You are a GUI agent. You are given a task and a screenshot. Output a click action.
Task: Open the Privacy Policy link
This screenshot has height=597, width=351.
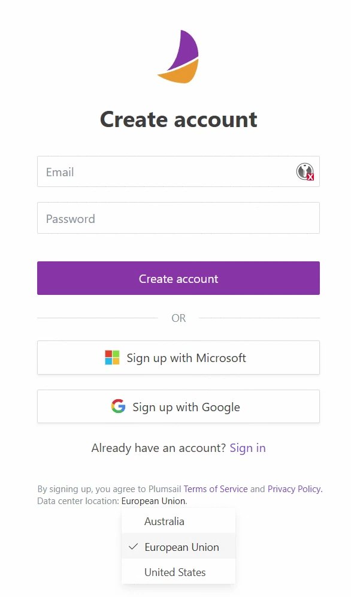click(x=294, y=489)
